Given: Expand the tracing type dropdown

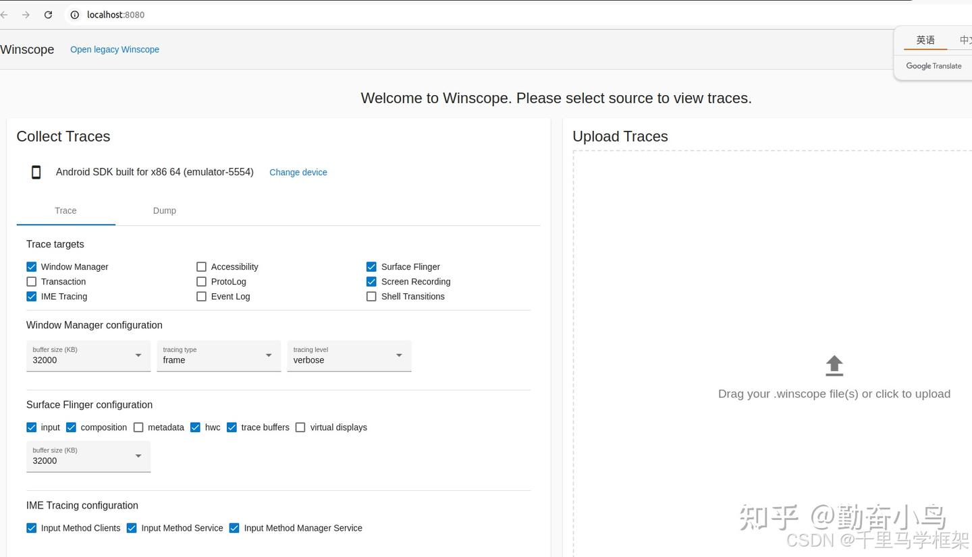Looking at the screenshot, I should tap(219, 356).
